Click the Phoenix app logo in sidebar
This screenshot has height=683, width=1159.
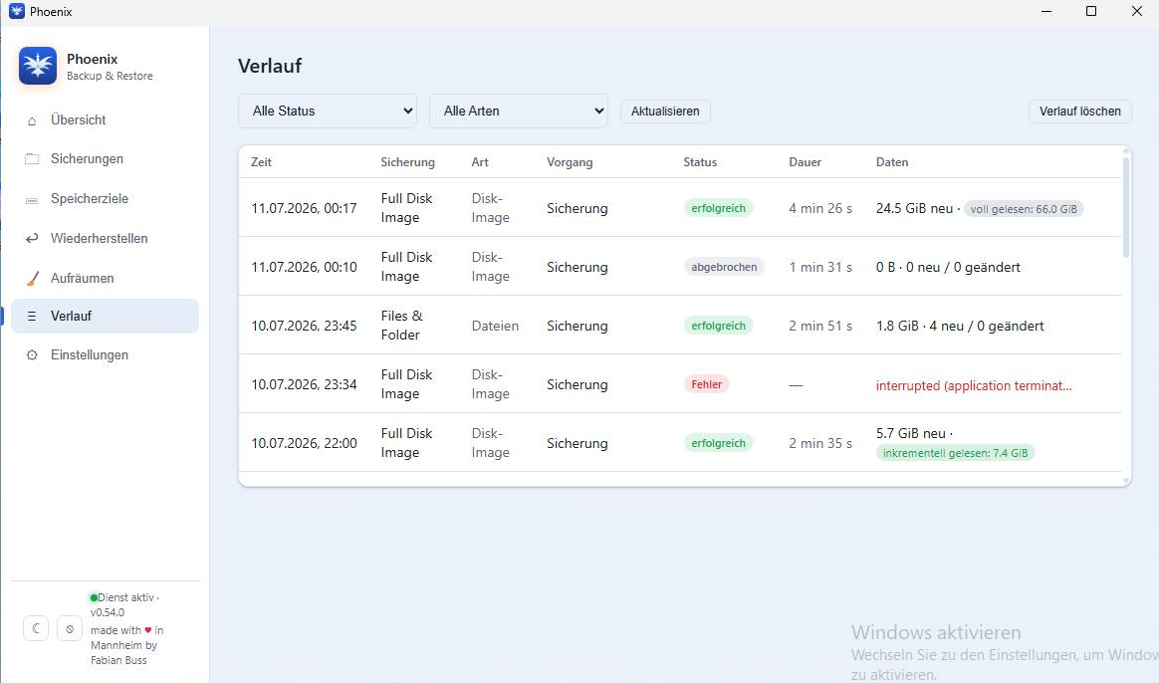(x=38, y=66)
